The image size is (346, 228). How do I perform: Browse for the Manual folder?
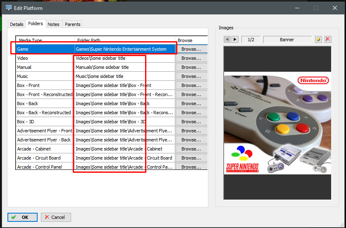click(191, 67)
